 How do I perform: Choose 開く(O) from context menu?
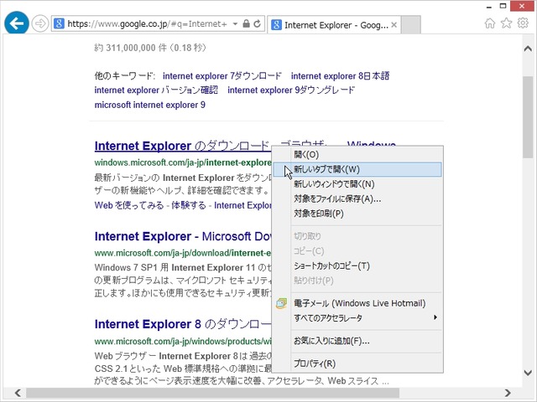[x=357, y=154]
